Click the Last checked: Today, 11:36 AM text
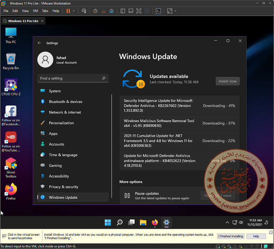 174,82
